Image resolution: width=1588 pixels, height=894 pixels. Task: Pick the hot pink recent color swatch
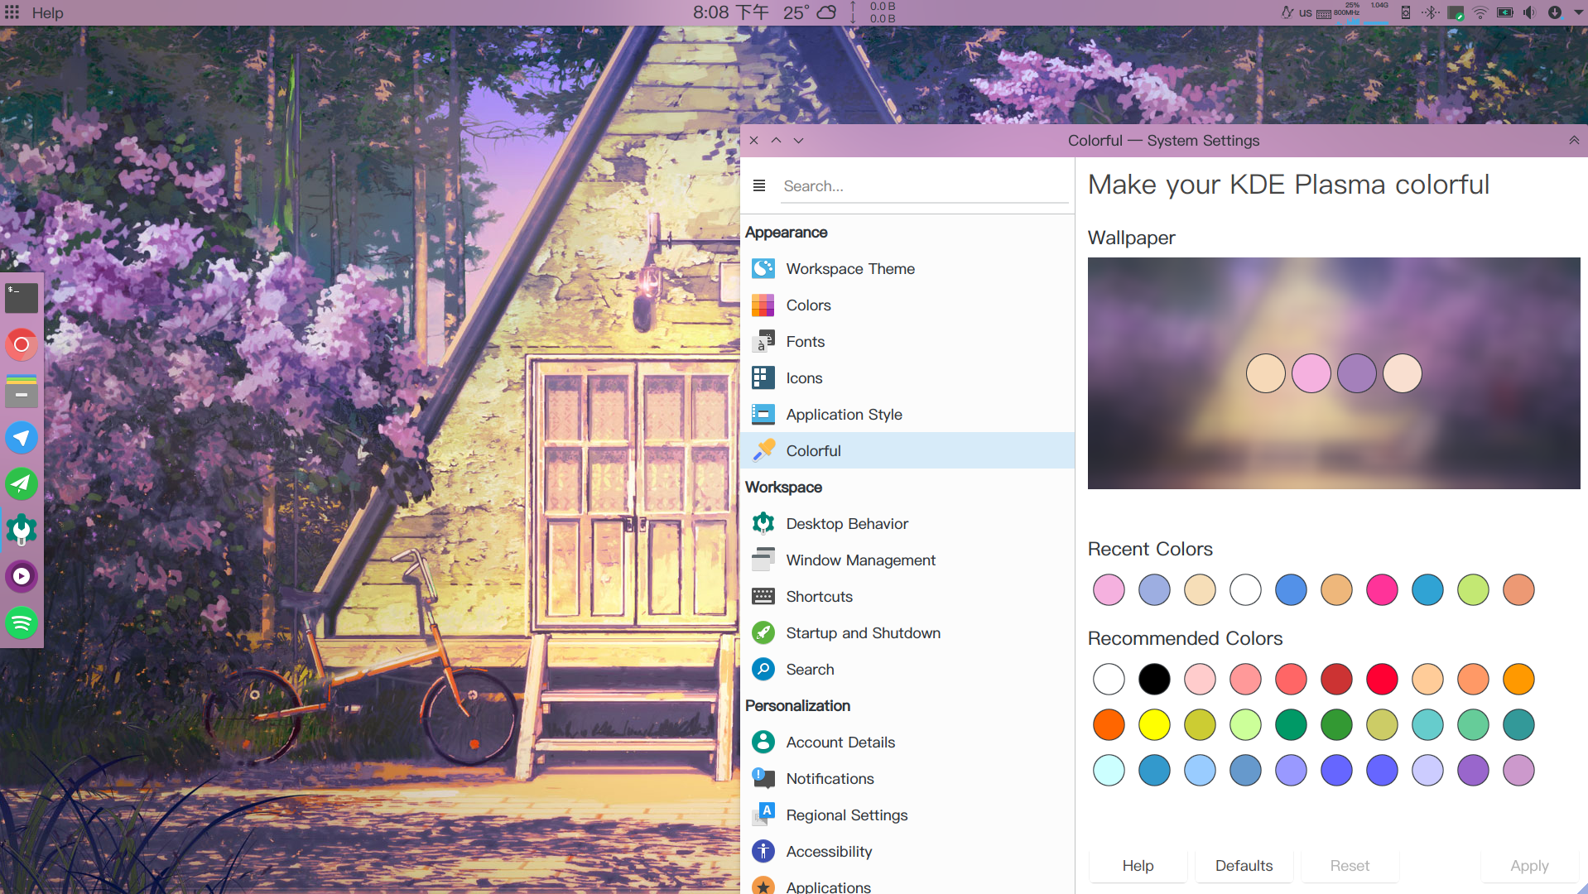1382,590
